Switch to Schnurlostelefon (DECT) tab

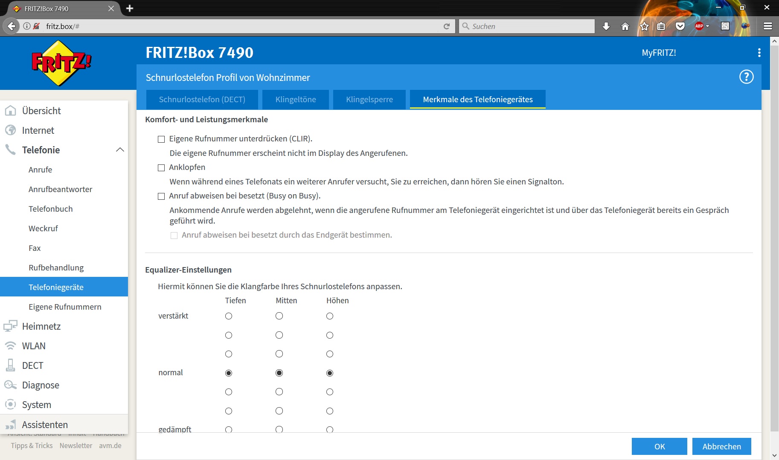202,99
